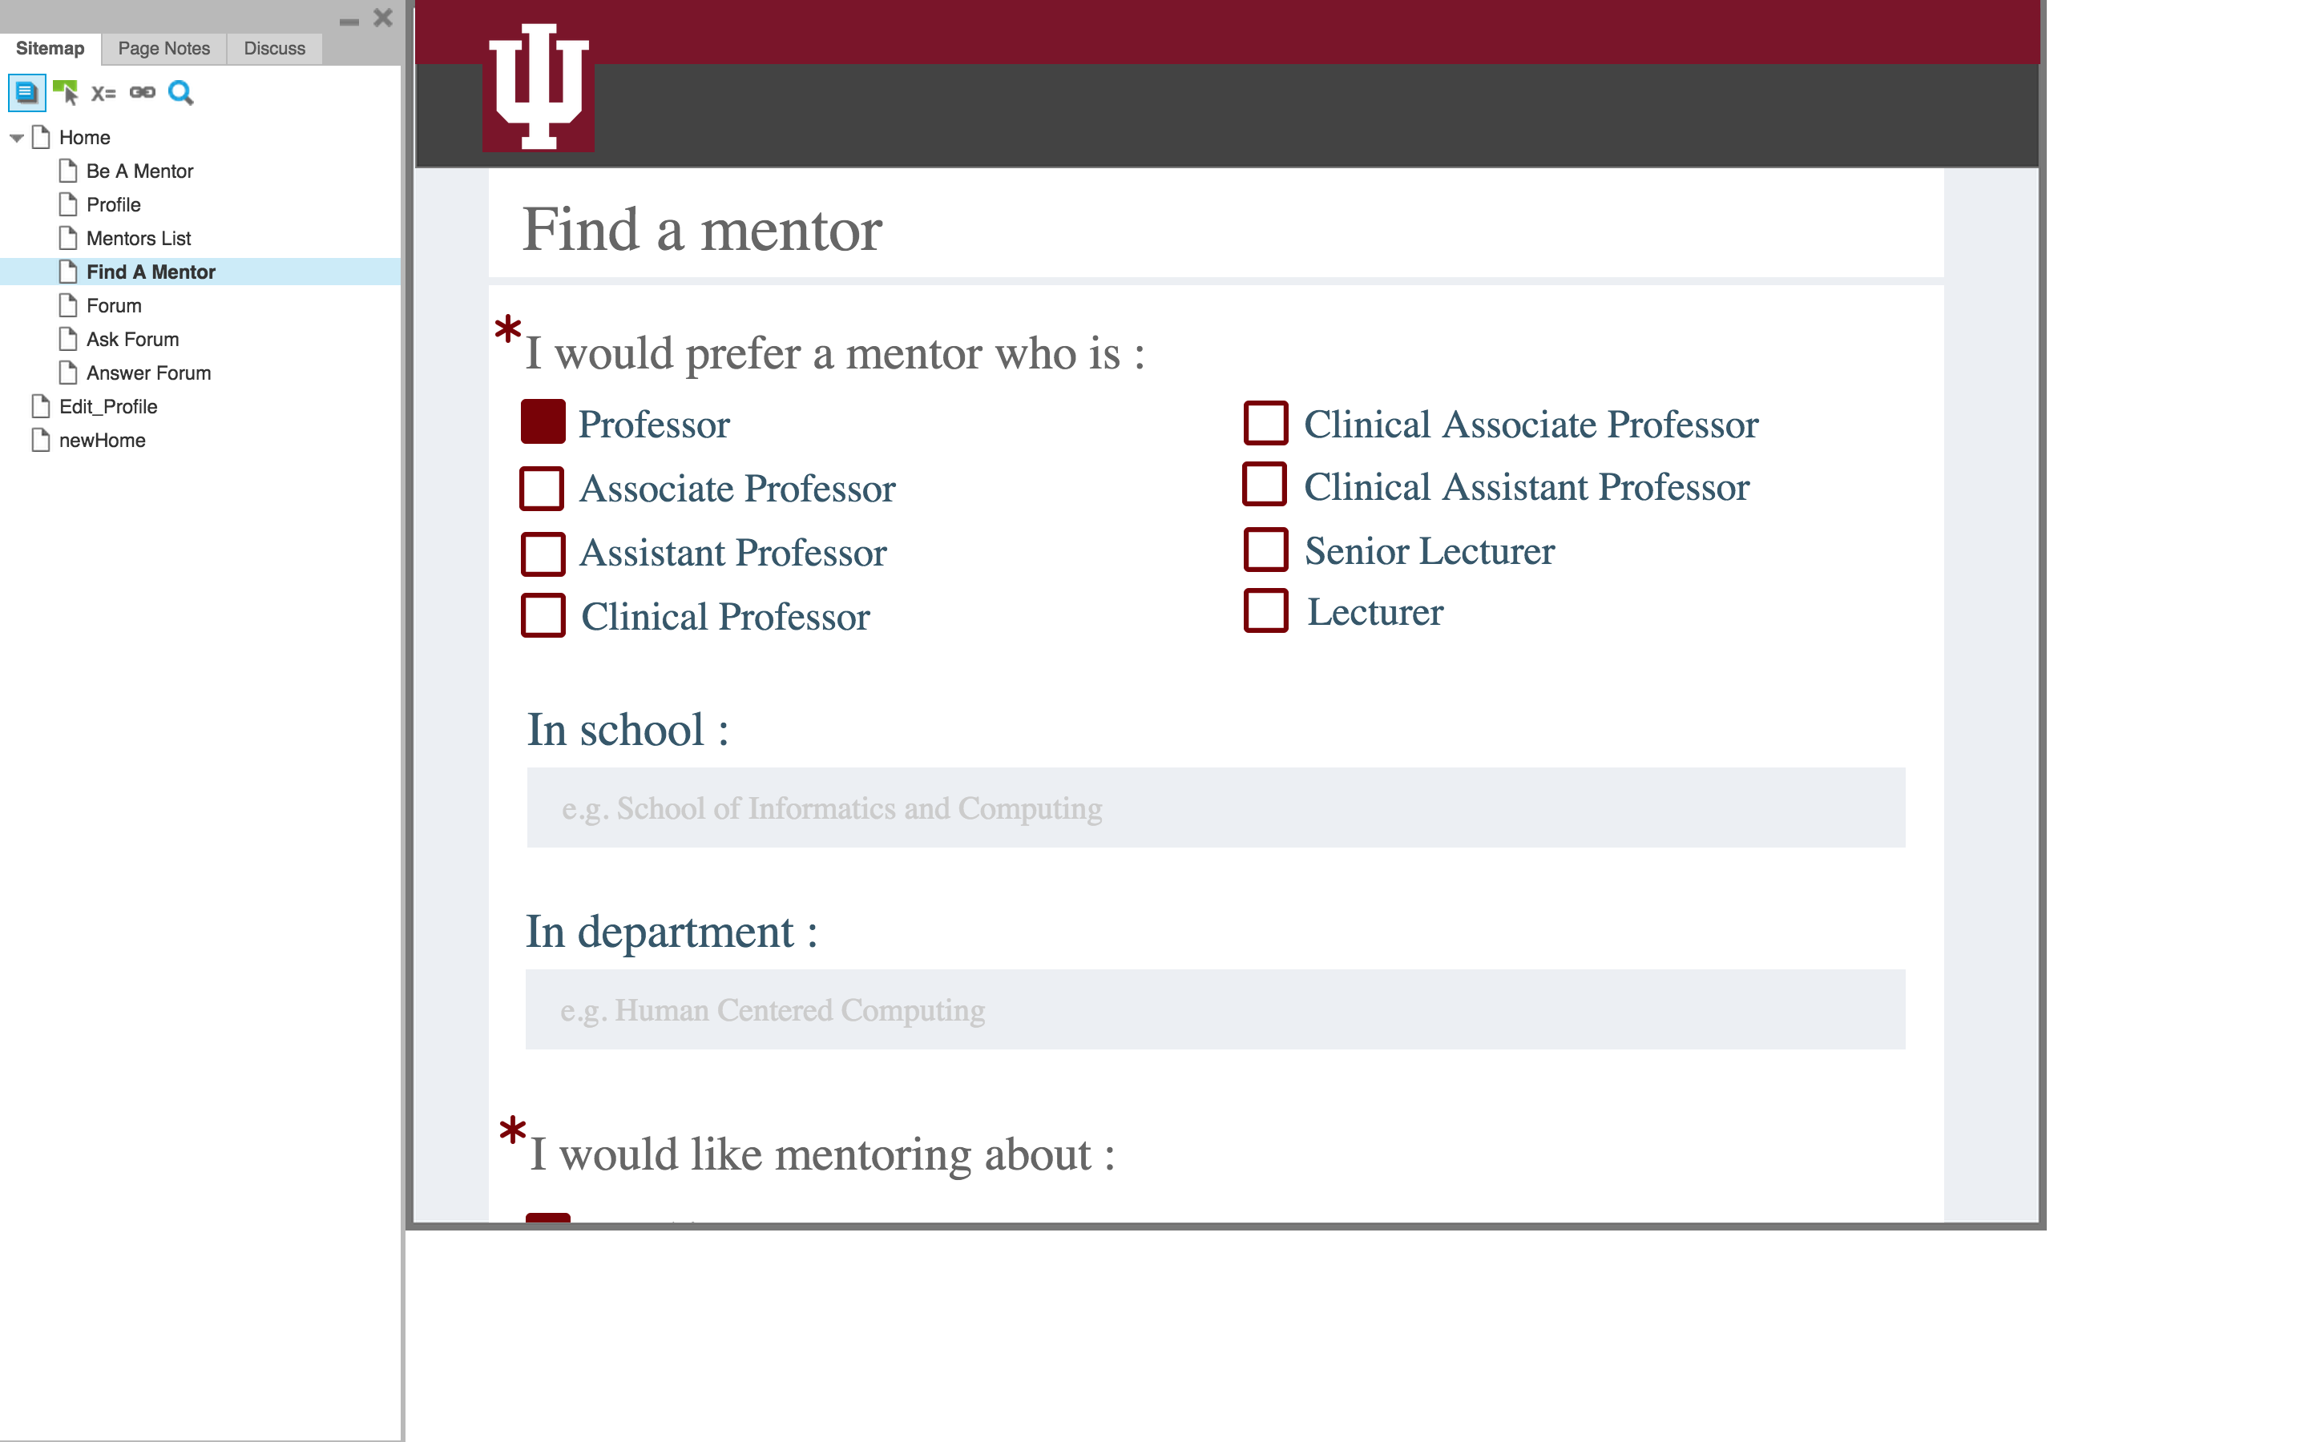Open the Mentors List page

point(139,239)
